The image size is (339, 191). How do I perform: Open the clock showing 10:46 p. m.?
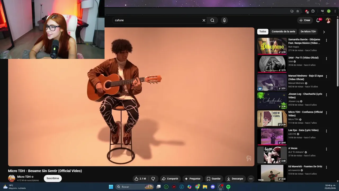pos(330,187)
